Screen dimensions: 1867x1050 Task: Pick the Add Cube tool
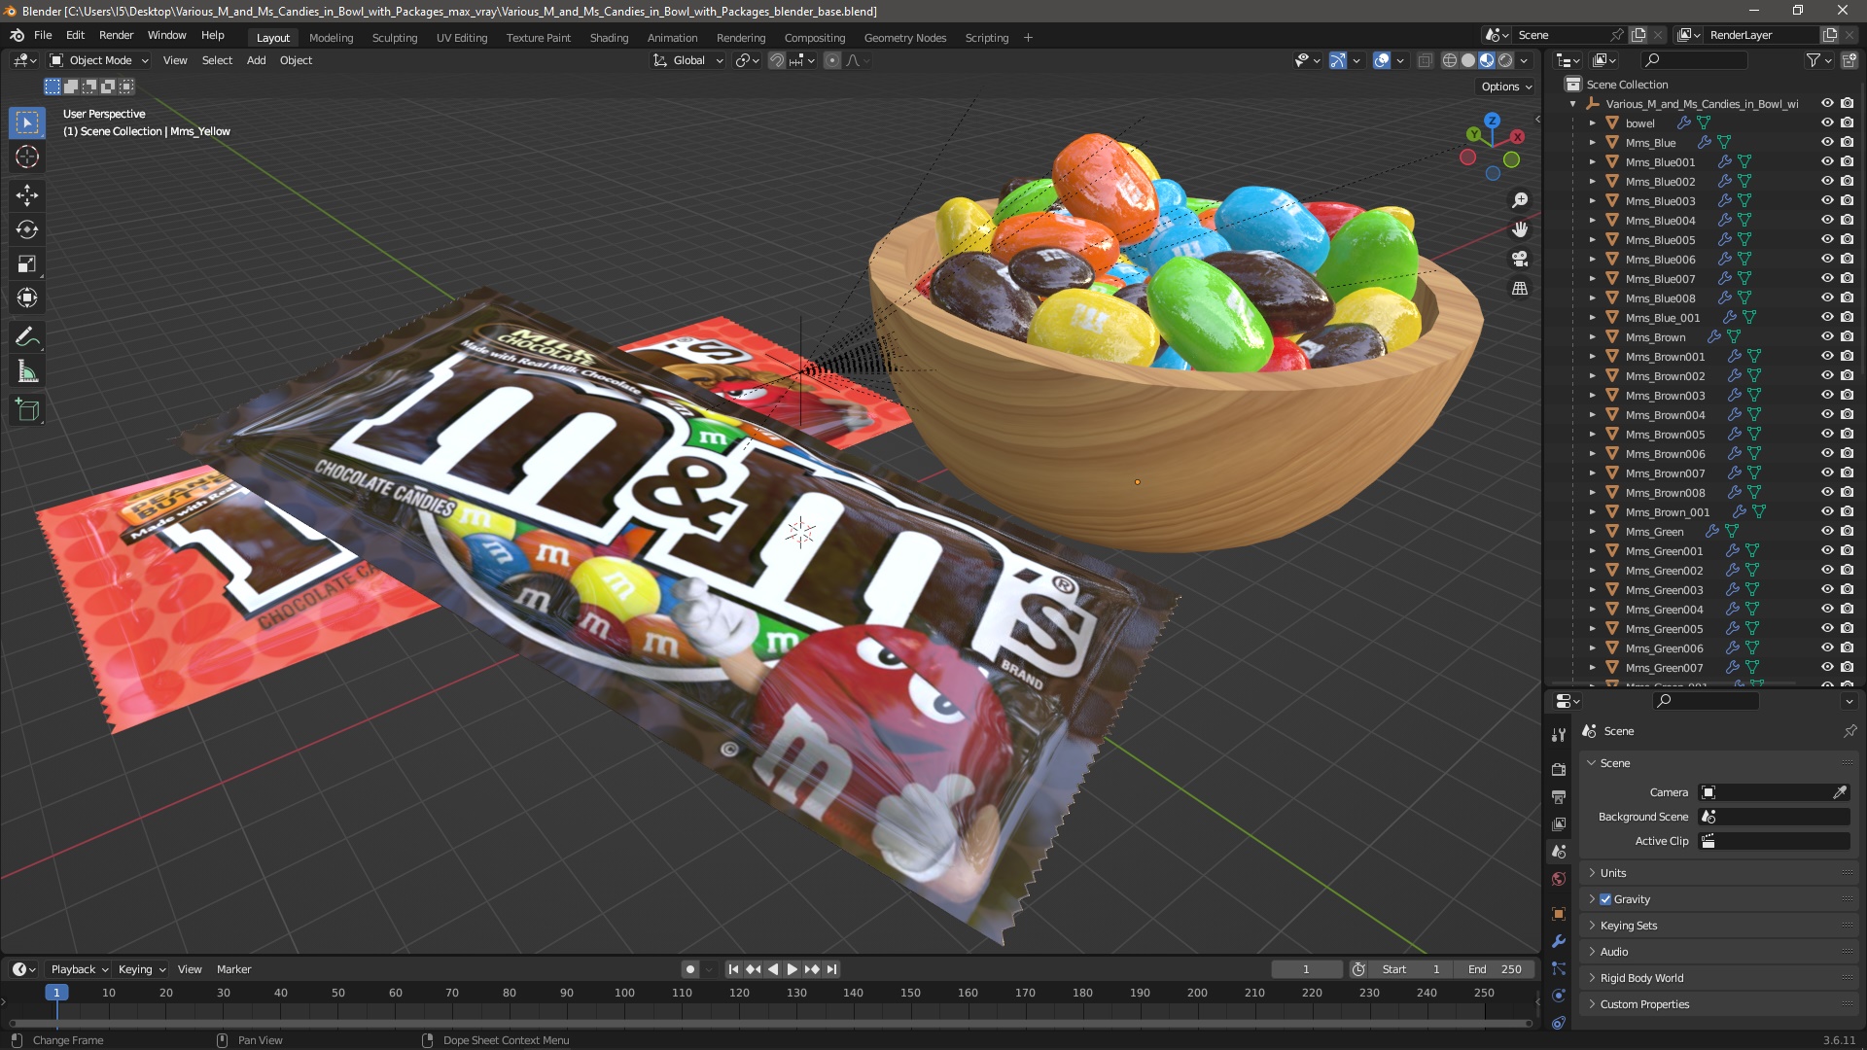coord(27,410)
